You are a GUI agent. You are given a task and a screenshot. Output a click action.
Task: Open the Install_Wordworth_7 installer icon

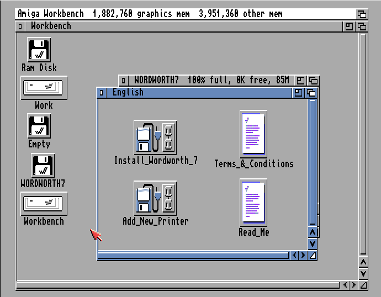tap(155, 137)
